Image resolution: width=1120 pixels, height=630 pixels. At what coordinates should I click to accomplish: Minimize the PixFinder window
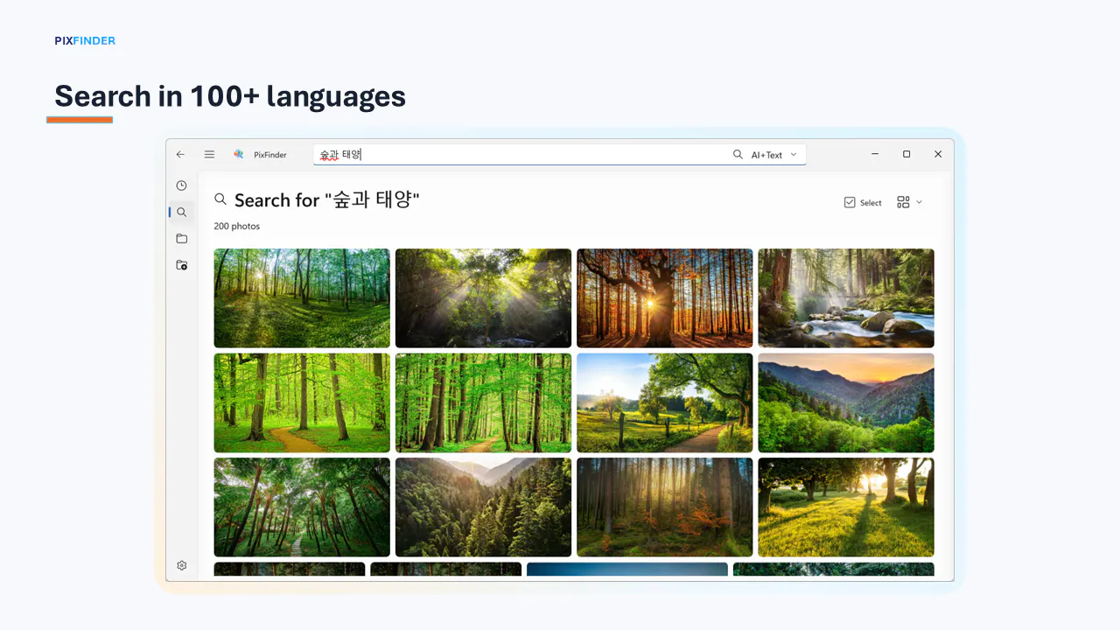click(x=875, y=154)
